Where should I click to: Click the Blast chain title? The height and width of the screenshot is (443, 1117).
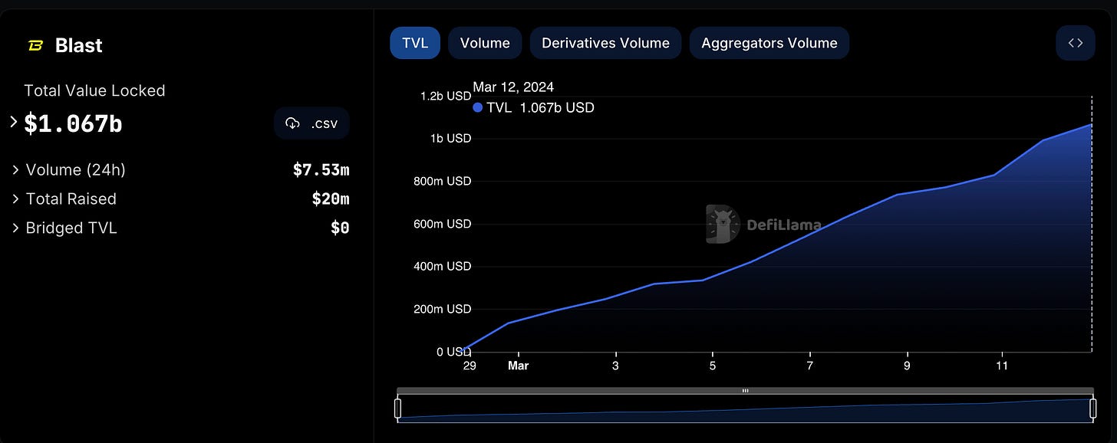(79, 46)
